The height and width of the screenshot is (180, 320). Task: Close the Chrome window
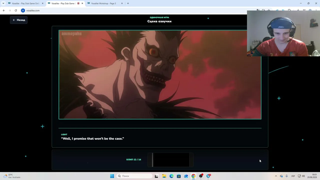point(316,3)
